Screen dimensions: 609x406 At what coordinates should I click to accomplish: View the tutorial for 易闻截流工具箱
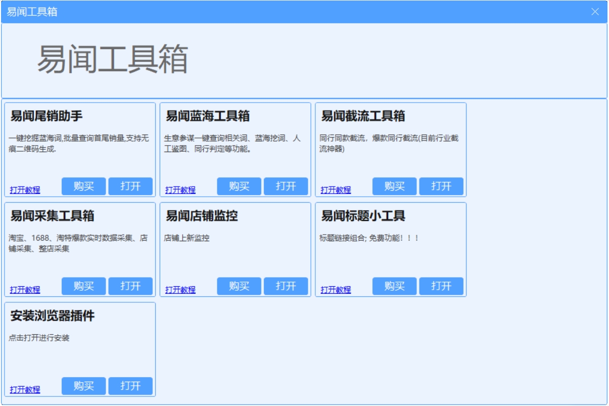[336, 190]
